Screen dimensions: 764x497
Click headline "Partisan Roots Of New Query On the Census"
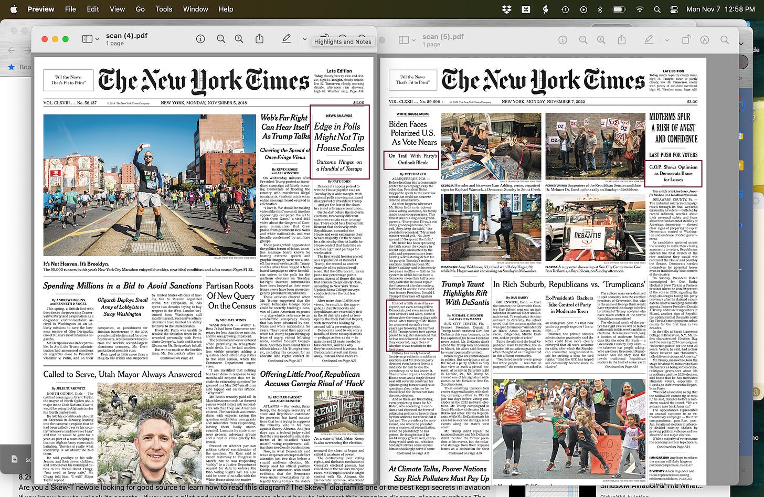[231, 295]
